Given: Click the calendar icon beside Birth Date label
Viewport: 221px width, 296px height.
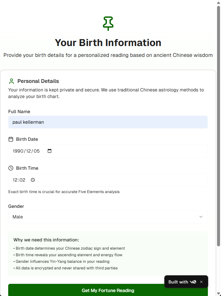Looking at the screenshot, I should [x=11, y=139].
